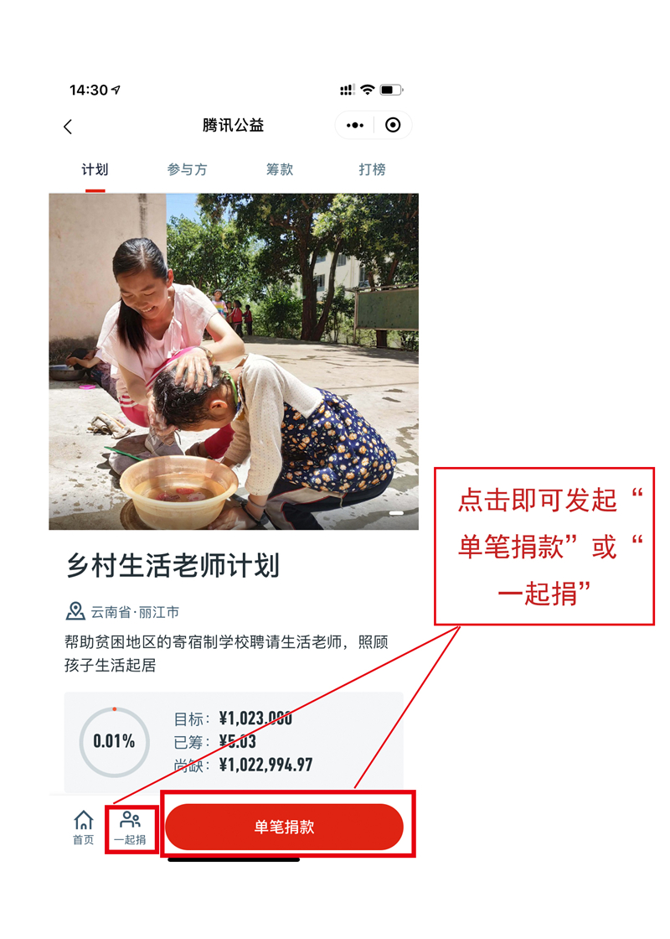Open the 打榜 tab
Screen dimensions: 670x939
(x=372, y=169)
